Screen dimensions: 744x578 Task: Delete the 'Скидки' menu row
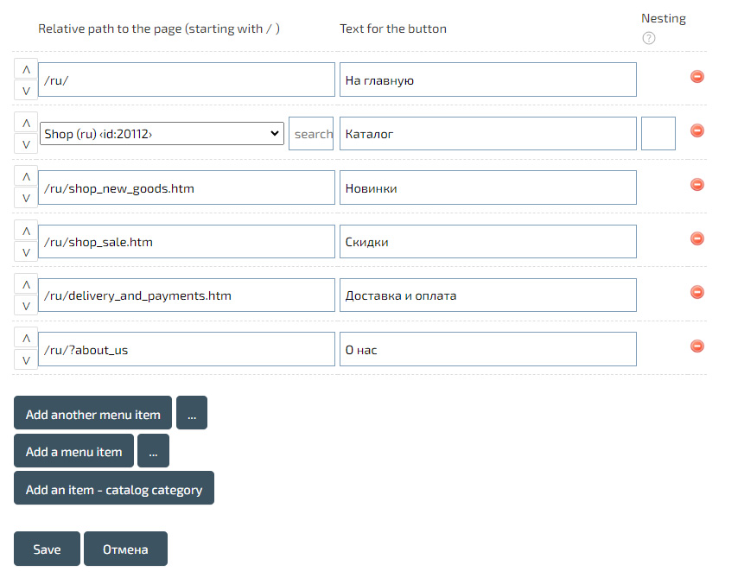697,238
